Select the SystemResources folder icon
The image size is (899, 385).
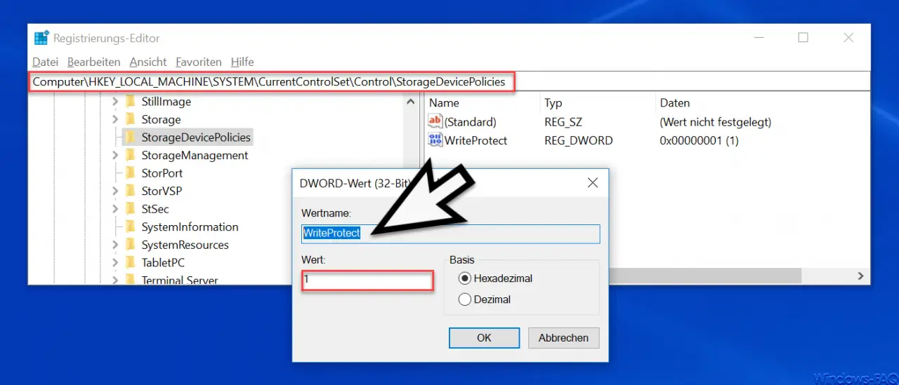[x=130, y=245]
